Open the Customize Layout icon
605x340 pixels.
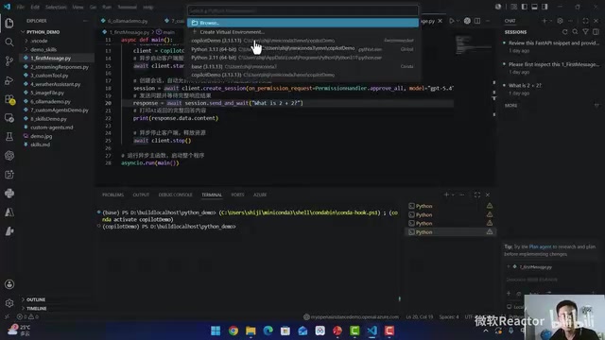514,7
